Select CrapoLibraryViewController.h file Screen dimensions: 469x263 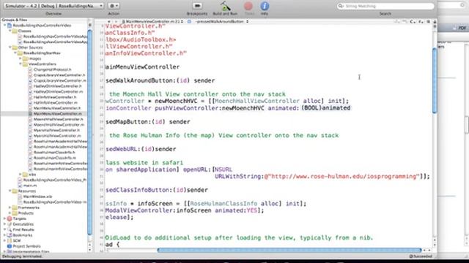[59, 75]
